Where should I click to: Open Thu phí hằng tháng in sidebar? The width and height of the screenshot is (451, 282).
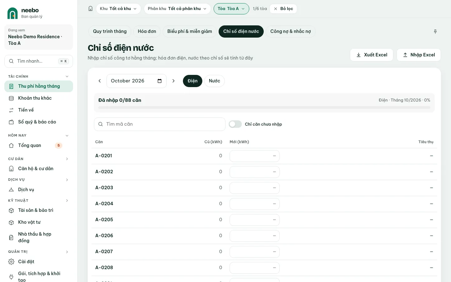pos(39,86)
